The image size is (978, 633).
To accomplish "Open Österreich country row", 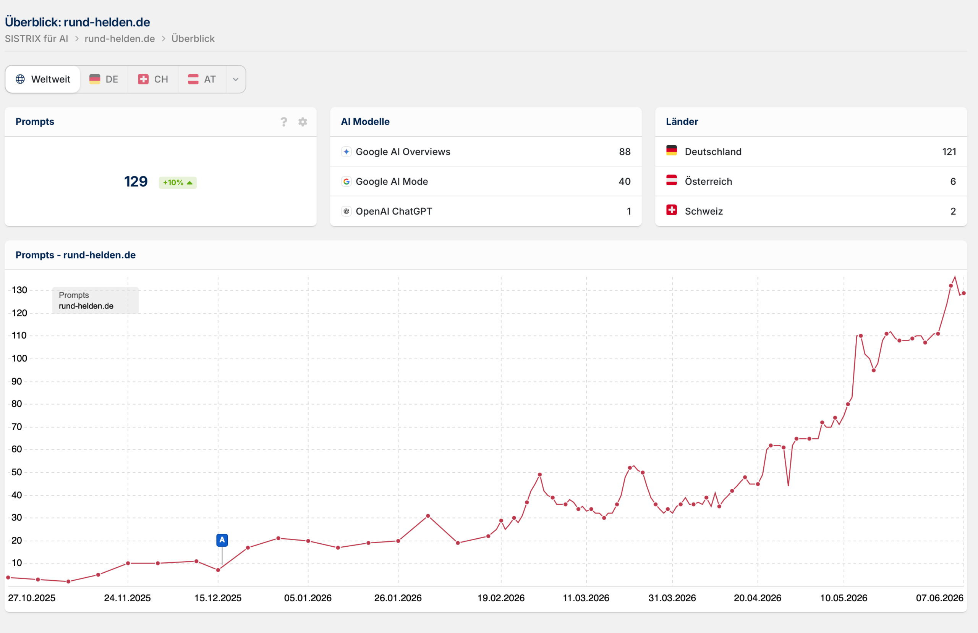I will (810, 181).
